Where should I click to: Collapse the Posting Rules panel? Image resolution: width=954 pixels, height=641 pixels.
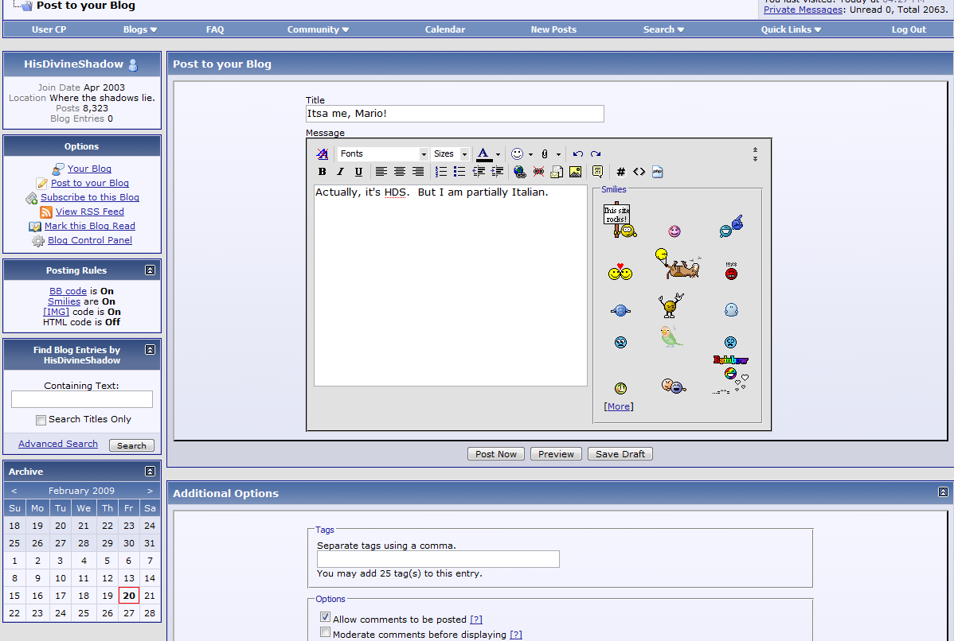(x=150, y=270)
